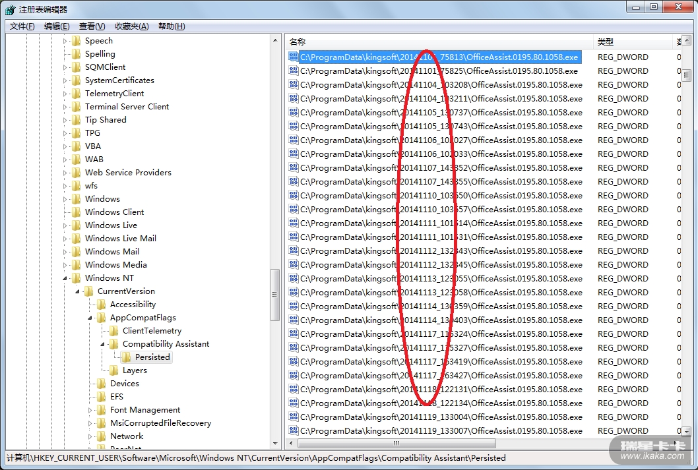698x470 pixels.
Task: Click the Web Service Providers folder icon
Action: pyautogui.click(x=77, y=173)
